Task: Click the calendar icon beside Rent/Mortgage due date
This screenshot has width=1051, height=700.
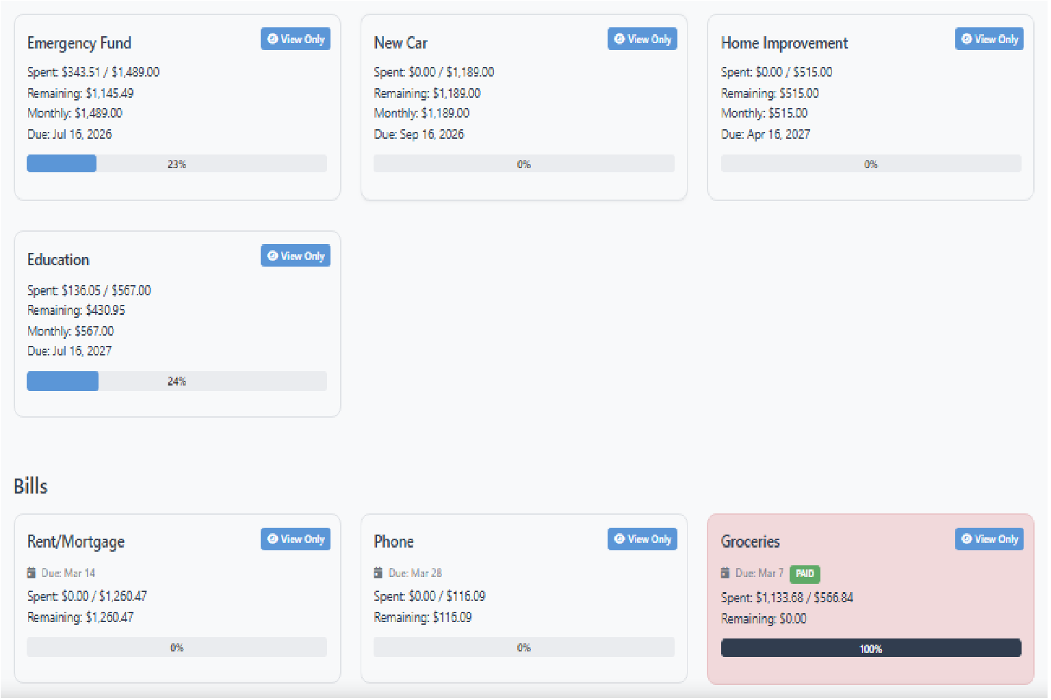Action: click(31, 573)
